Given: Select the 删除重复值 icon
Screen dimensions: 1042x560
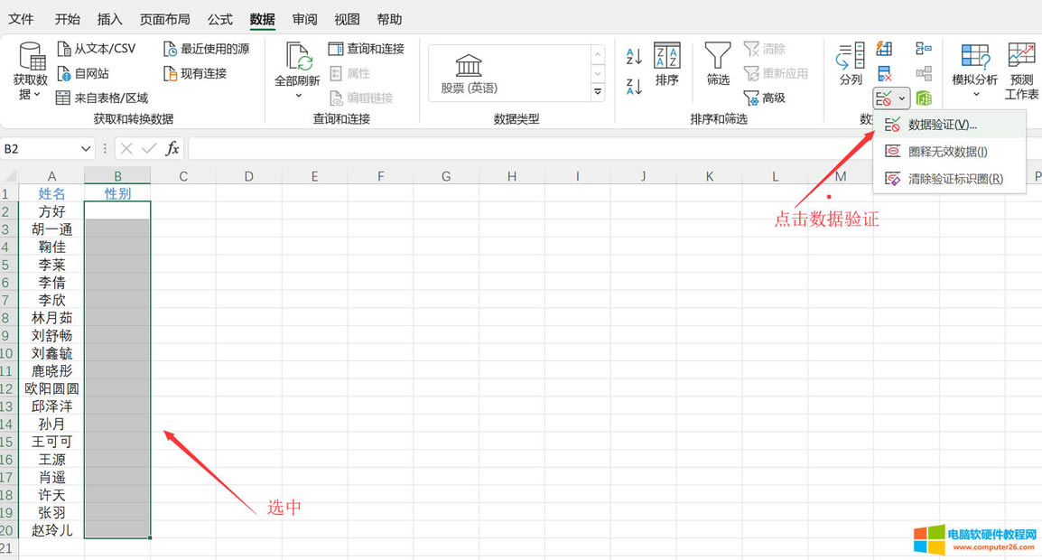Looking at the screenshot, I should point(884,72).
